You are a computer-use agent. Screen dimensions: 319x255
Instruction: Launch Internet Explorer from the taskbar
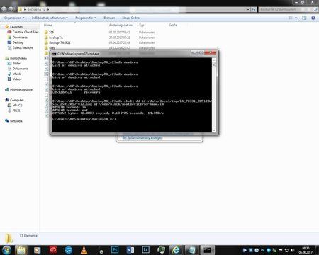[176, 250]
